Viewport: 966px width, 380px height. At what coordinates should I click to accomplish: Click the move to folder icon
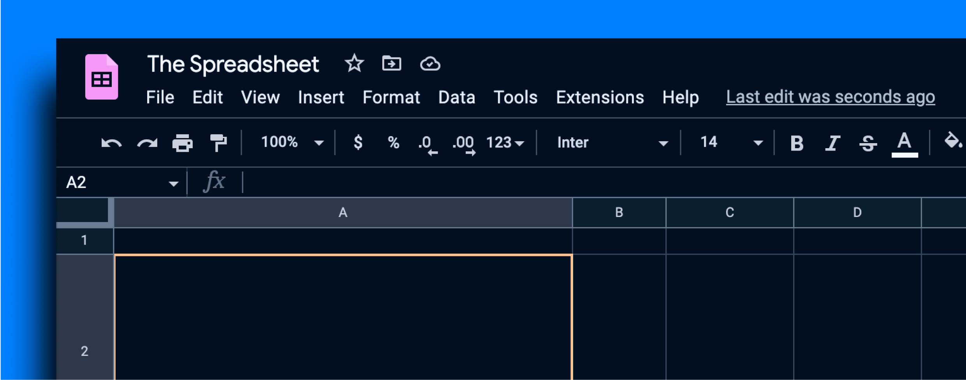click(x=391, y=63)
